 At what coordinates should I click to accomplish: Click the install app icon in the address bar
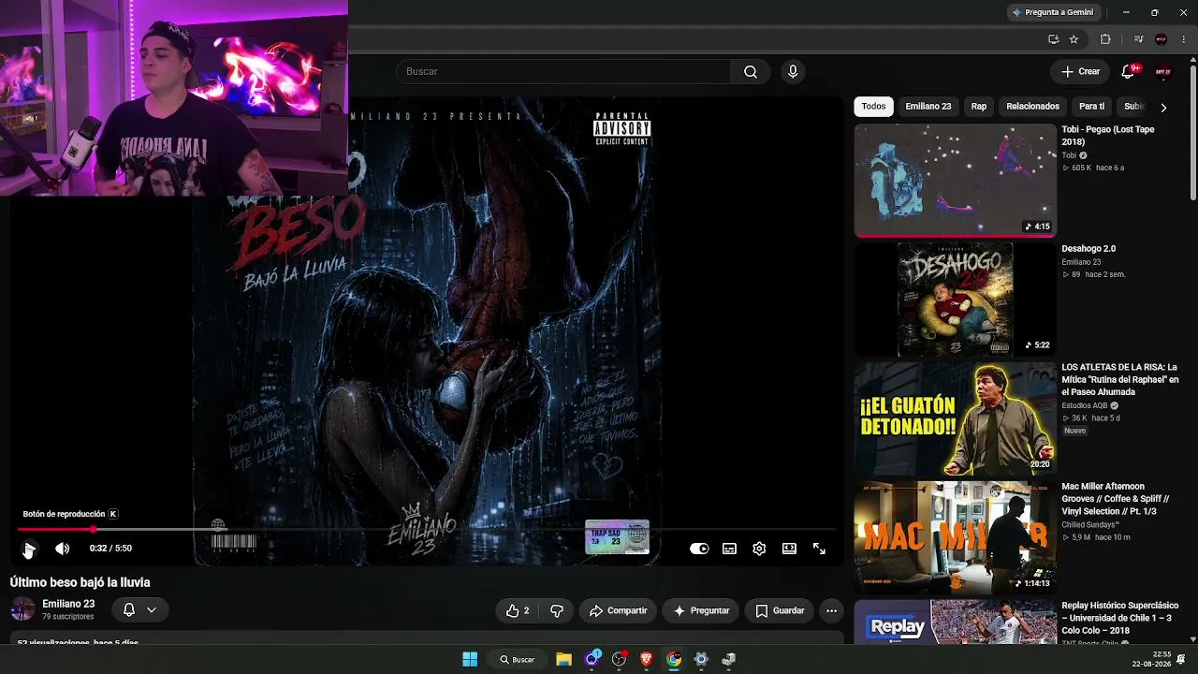(1054, 39)
